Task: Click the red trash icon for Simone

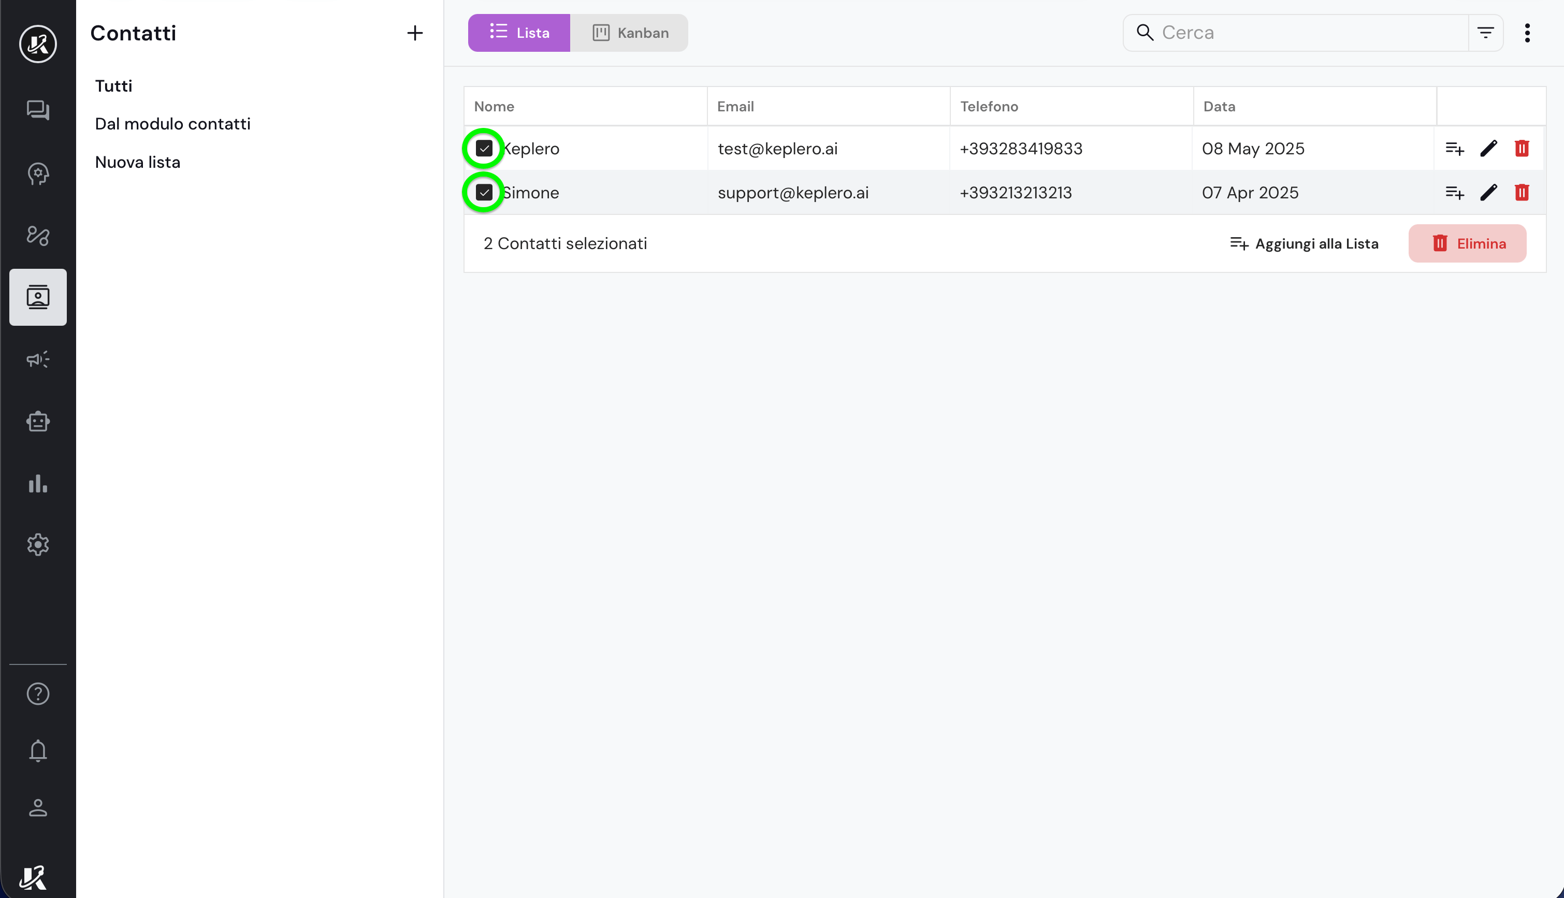Action: pyautogui.click(x=1522, y=193)
